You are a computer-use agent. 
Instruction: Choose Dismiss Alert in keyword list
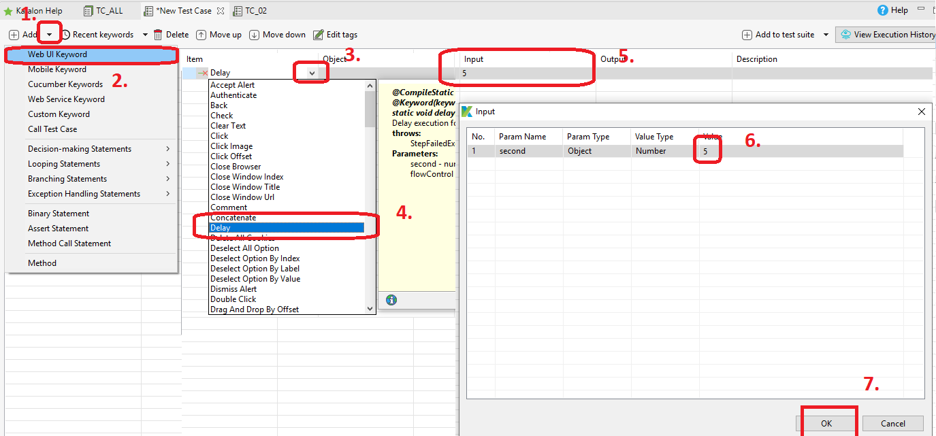click(x=287, y=289)
